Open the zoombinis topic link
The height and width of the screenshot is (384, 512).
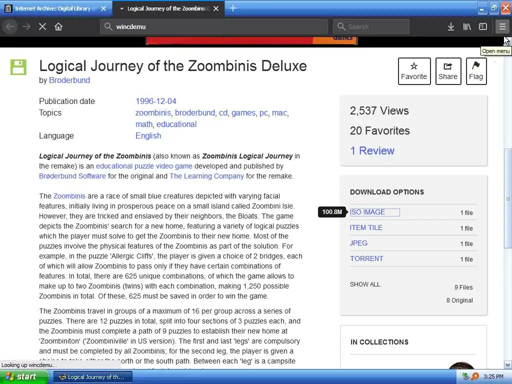(x=153, y=112)
